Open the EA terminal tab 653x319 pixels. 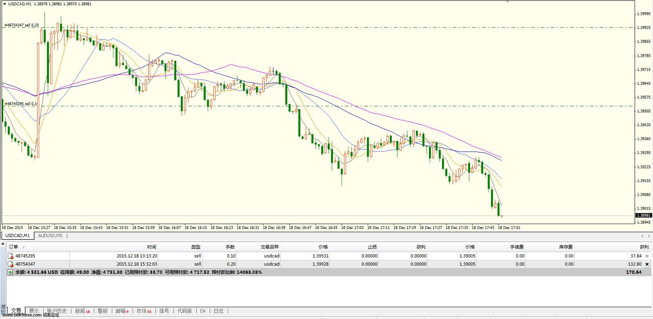click(203, 311)
